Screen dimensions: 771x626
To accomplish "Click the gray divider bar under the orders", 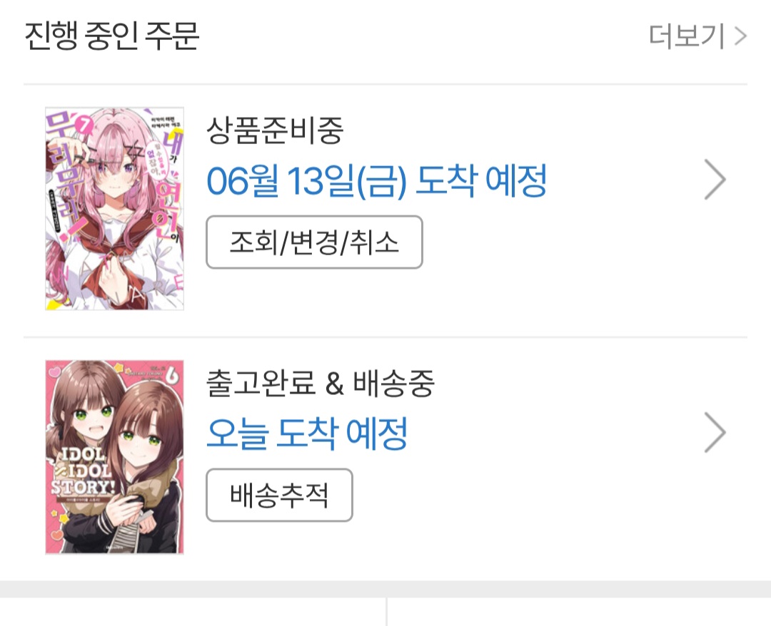I will [385, 589].
